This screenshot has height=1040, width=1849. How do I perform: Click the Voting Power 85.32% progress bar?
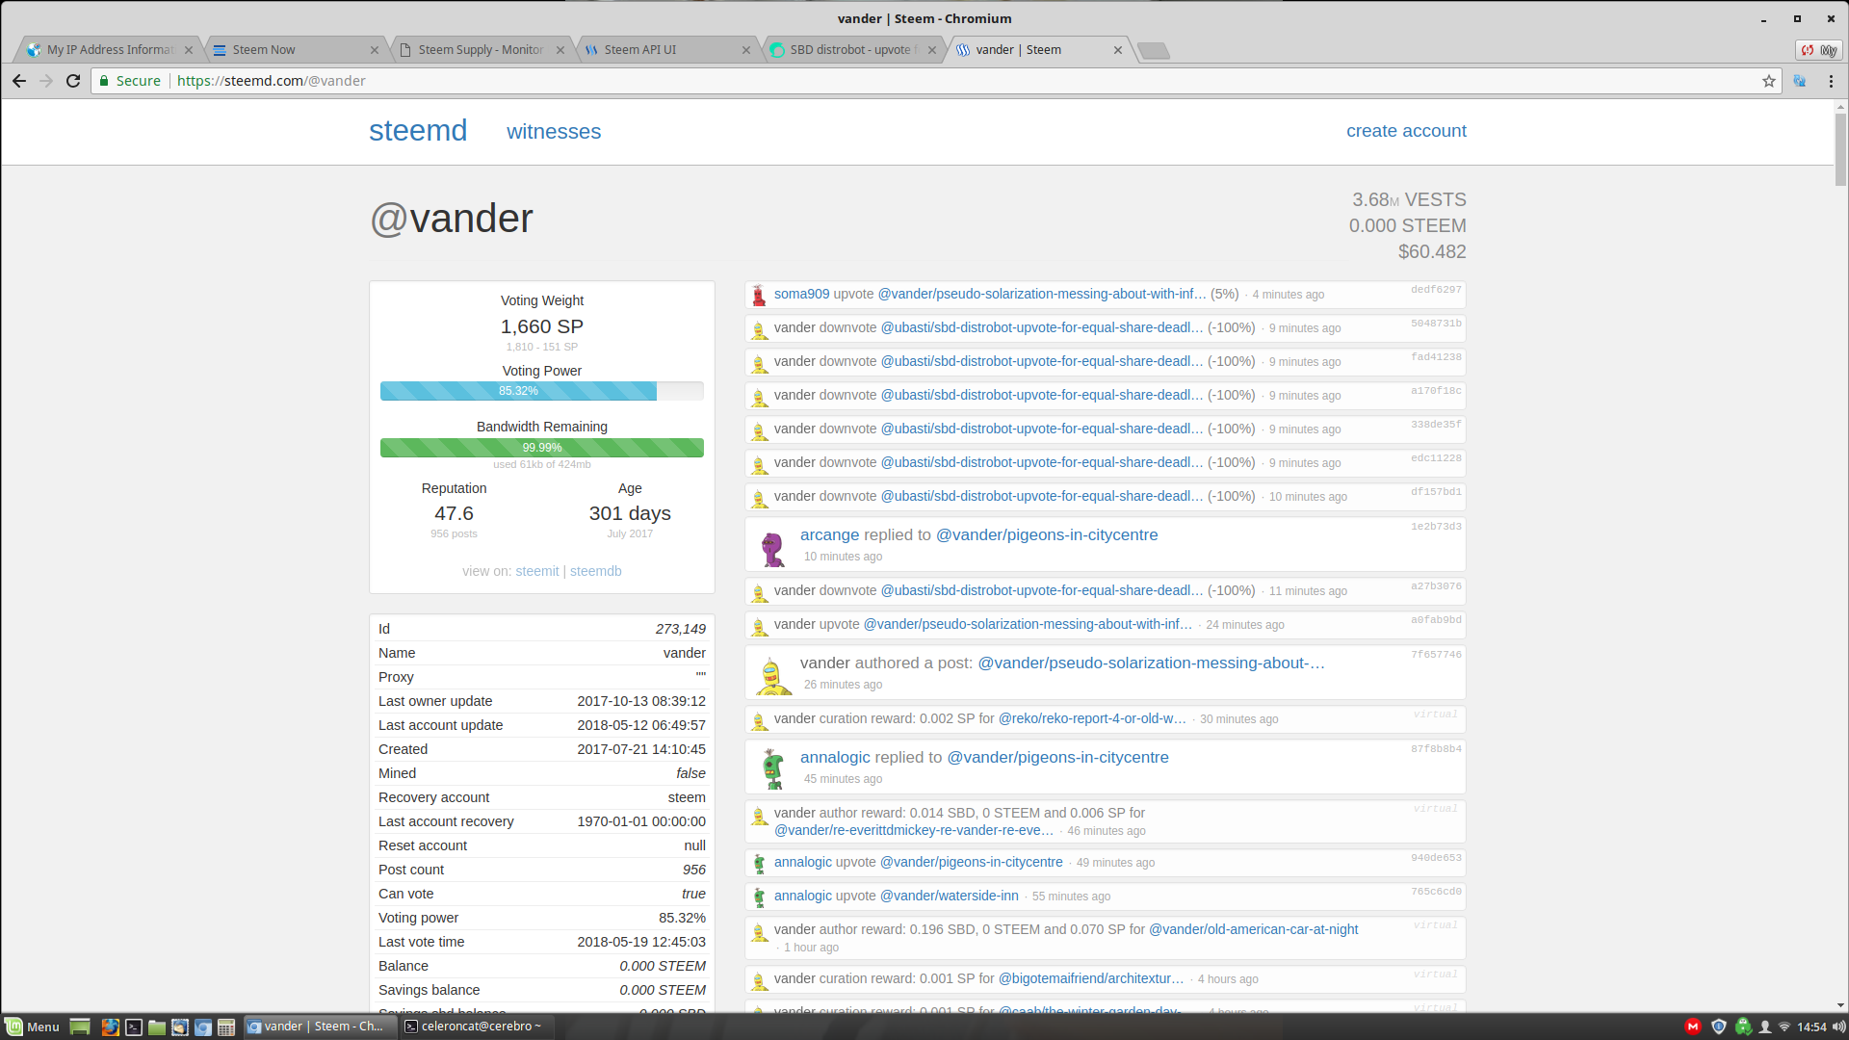pyautogui.click(x=542, y=391)
